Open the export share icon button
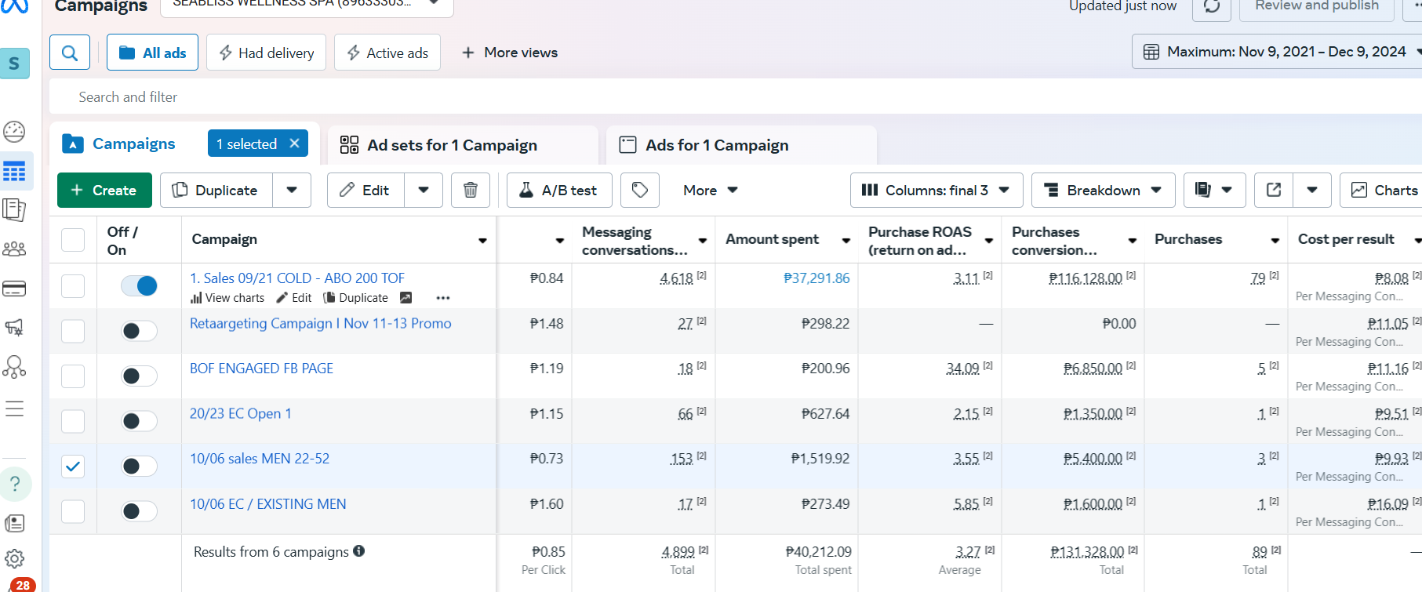Image resolution: width=1422 pixels, height=592 pixels. [x=1274, y=191]
